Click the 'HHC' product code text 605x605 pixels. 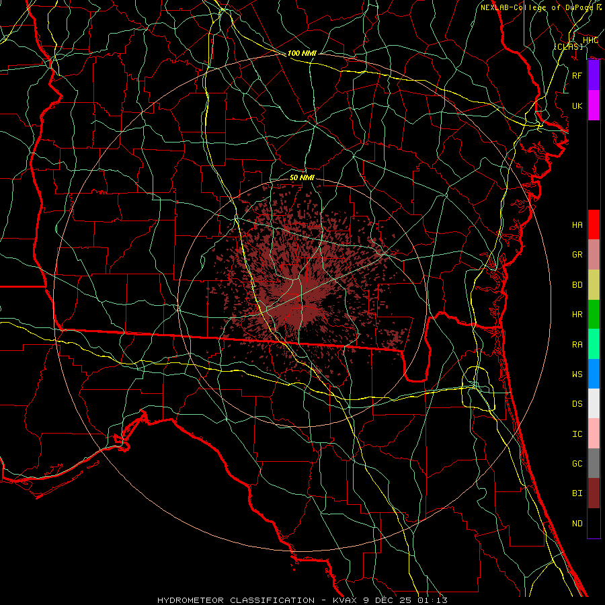590,40
